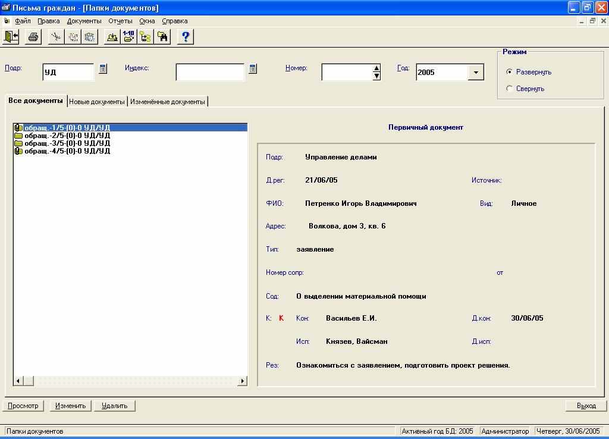Click into the Подр input field
The image size is (609, 439).
click(68, 72)
